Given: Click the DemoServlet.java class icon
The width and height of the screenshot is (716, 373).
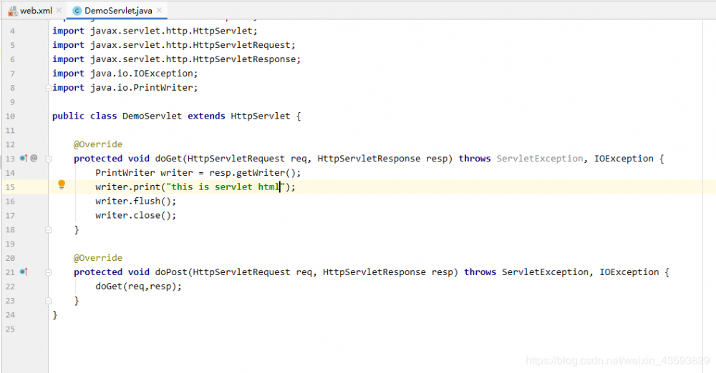Looking at the screenshot, I should [x=77, y=11].
